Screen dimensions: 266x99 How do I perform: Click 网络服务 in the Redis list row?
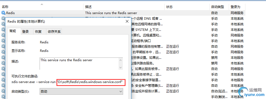tap(237, 13)
